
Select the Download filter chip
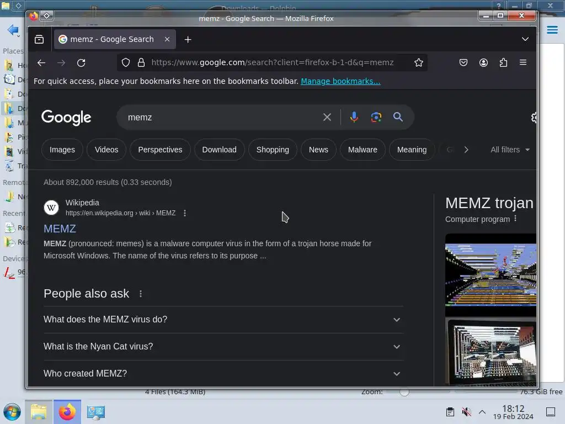click(x=219, y=150)
